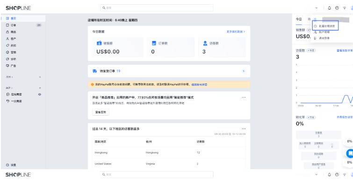Open the 分析 analytics pie icon
Screen dimensions: 353x180
click(x=7, y=59)
